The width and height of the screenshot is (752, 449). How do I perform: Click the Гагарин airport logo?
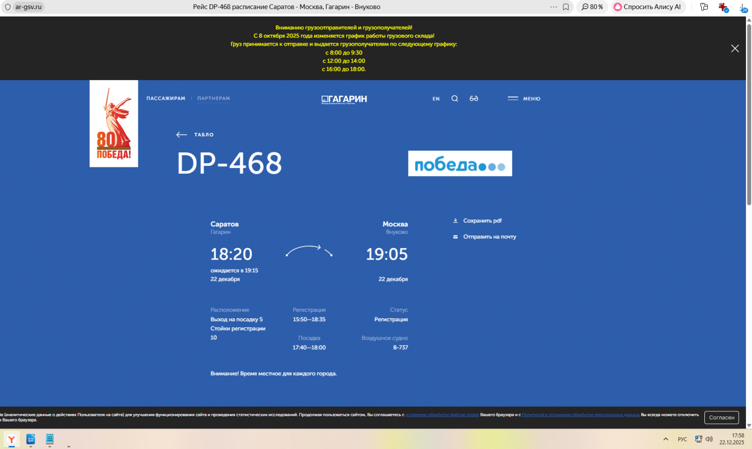coord(344,99)
